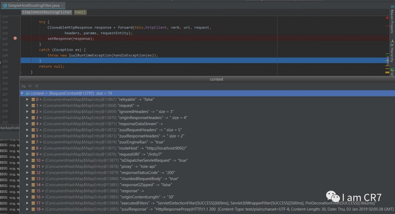The image size is (395, 214).
Task: Select the "routeHost" -> "http://localhost:9092/" value
Action: coord(153,148)
